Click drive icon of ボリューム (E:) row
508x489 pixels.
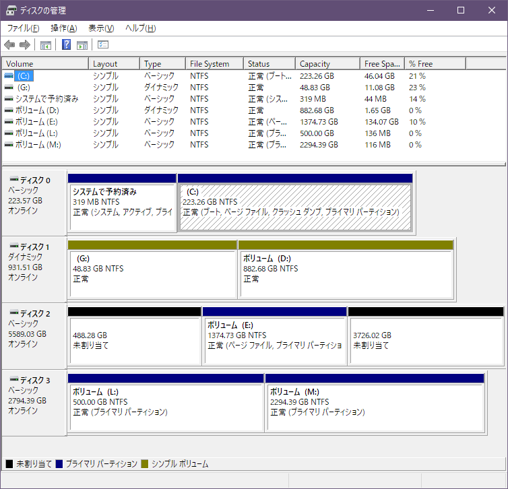(x=9, y=122)
